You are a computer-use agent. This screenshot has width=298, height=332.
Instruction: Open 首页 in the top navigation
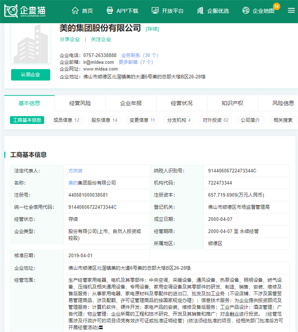point(87,11)
